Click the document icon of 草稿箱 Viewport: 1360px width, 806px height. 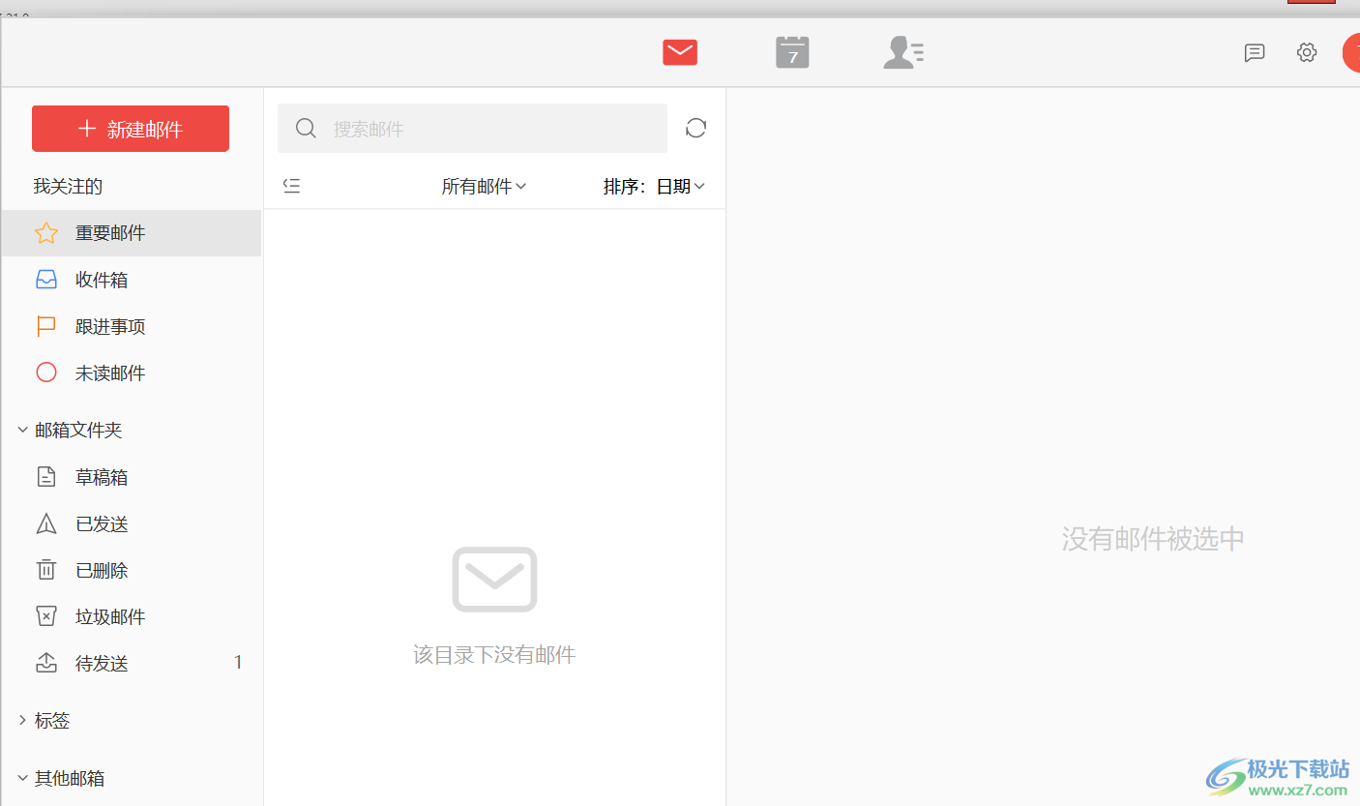click(x=46, y=477)
